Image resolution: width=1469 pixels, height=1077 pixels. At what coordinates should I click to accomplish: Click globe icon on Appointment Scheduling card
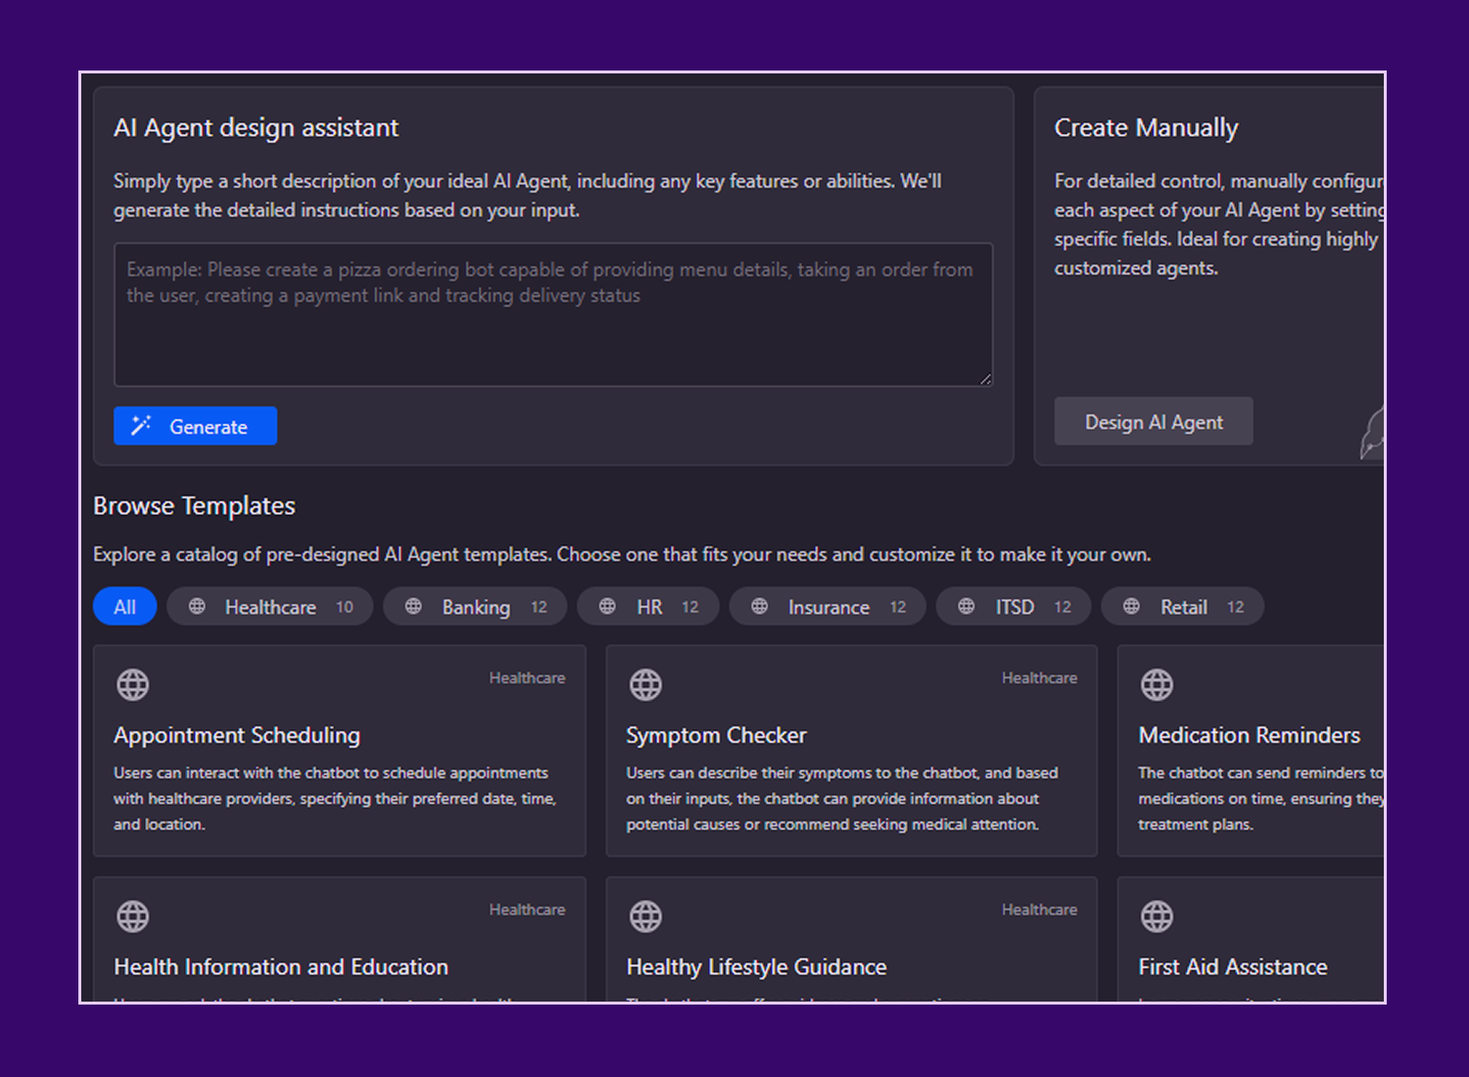(133, 684)
